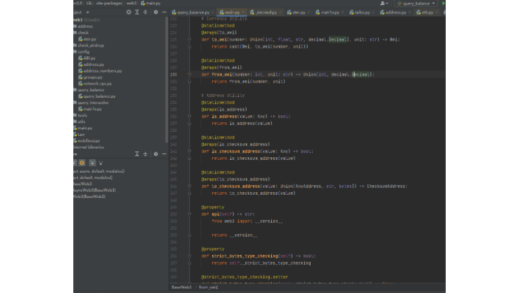
Task: Toggle the orange circle filter in Structure toolbar
Action: coord(82,162)
